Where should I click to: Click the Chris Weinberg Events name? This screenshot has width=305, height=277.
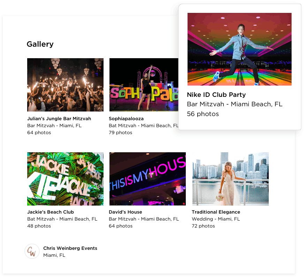point(70,248)
